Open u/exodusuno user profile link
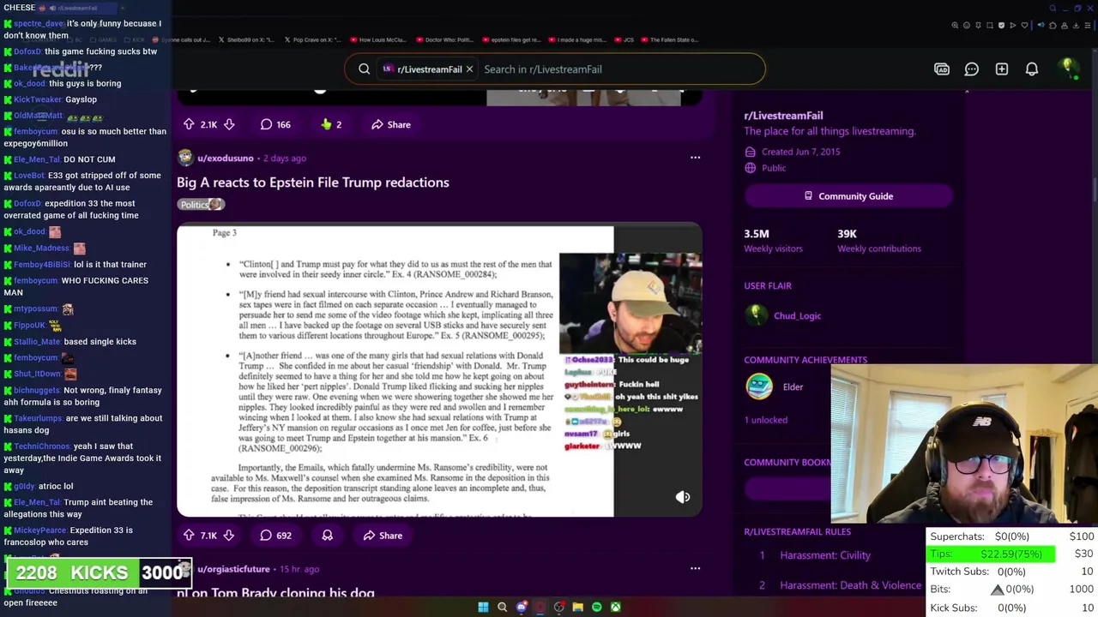The width and height of the screenshot is (1098, 617). tap(225, 158)
